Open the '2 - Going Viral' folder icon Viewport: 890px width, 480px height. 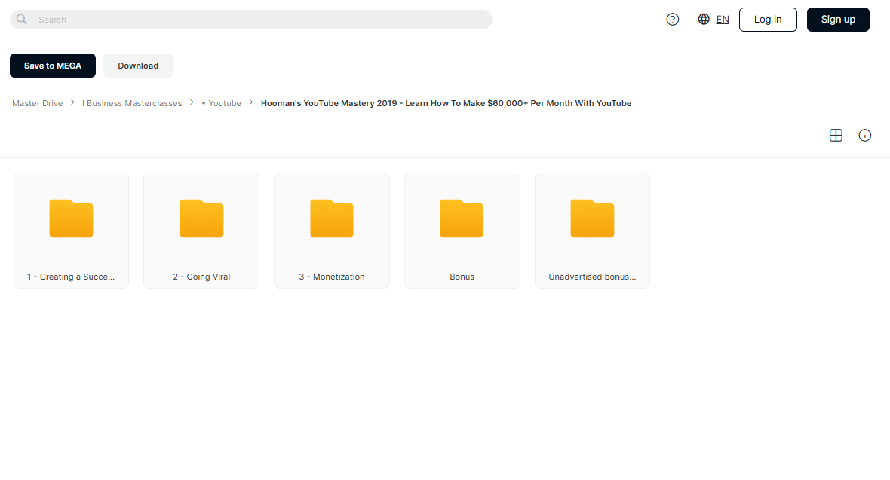(201, 219)
